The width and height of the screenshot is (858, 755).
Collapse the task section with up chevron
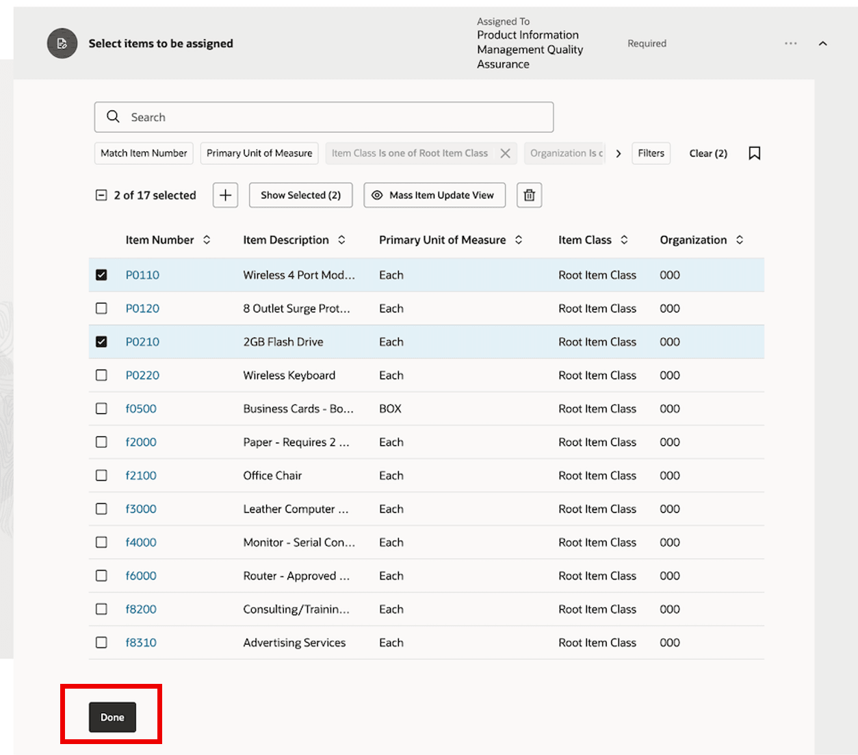823,43
